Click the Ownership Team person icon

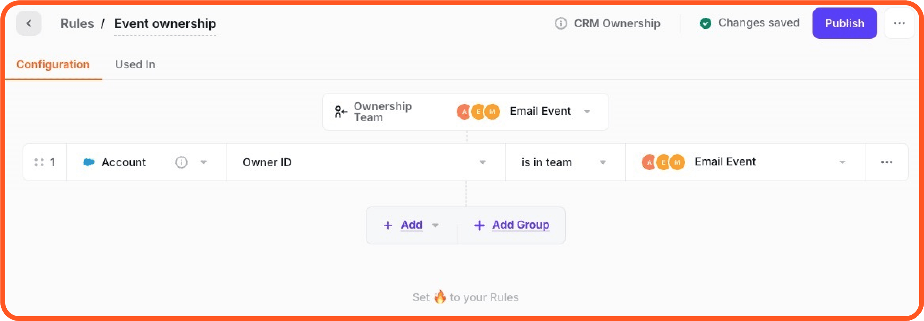[340, 112]
